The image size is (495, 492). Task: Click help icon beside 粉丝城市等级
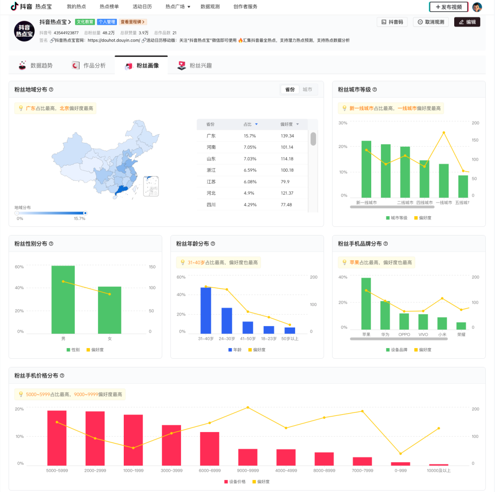pyautogui.click(x=375, y=89)
